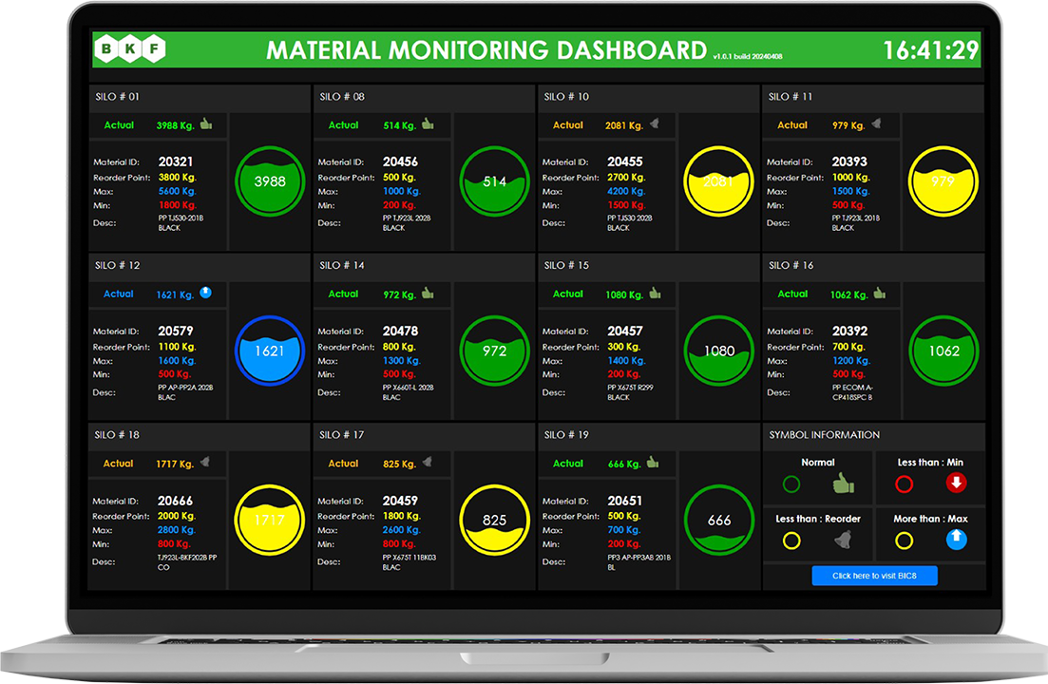This screenshot has height=684, width=1048.
Task: Select the Silo # 16 header
Action: pos(791,266)
